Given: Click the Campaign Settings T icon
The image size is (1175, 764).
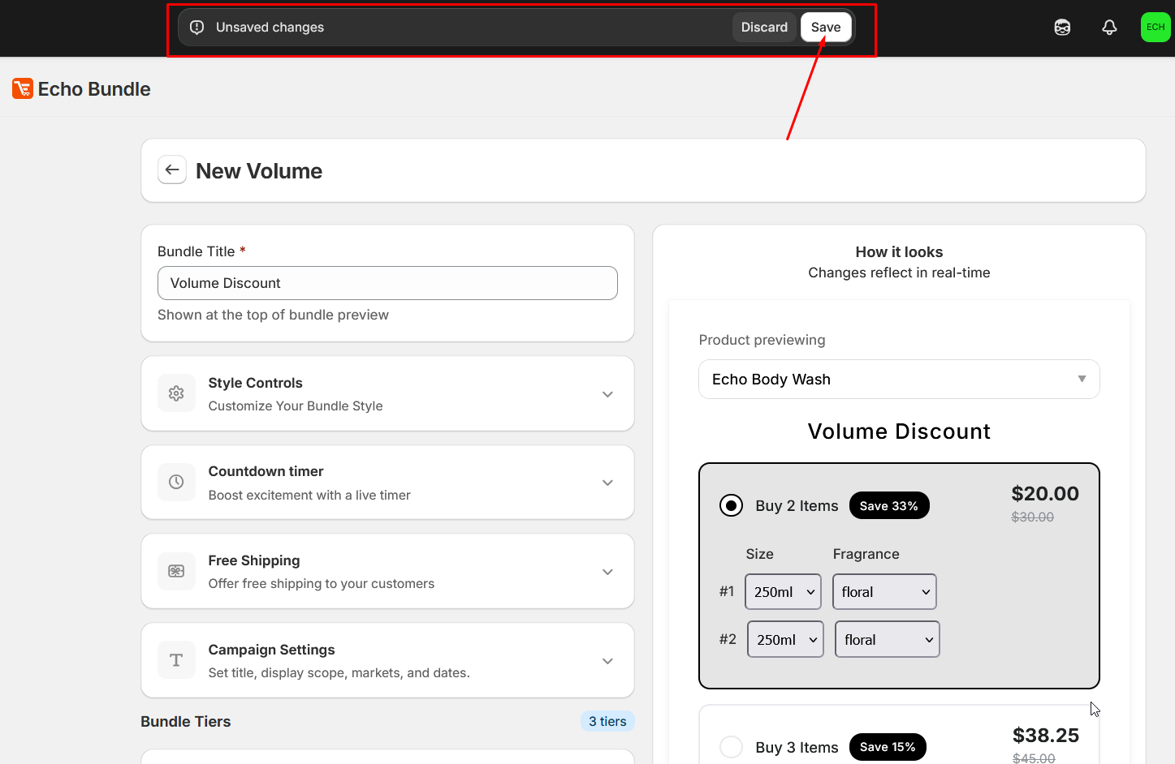Looking at the screenshot, I should (x=176, y=660).
